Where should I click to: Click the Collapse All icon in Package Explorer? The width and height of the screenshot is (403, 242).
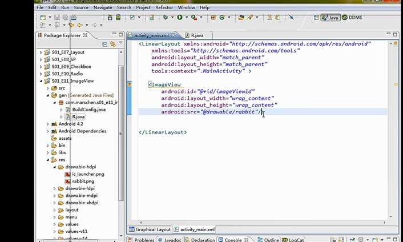[x=104, y=44]
